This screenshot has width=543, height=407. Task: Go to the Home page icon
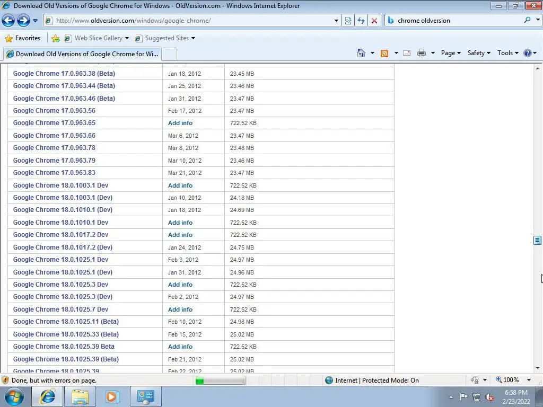tap(361, 53)
